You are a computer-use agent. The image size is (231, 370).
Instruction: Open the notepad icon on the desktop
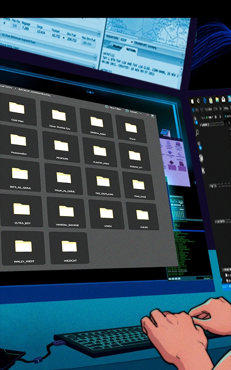click(165, 133)
